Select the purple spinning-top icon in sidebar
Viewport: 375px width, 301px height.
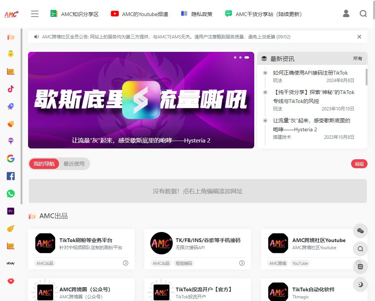[10, 141]
